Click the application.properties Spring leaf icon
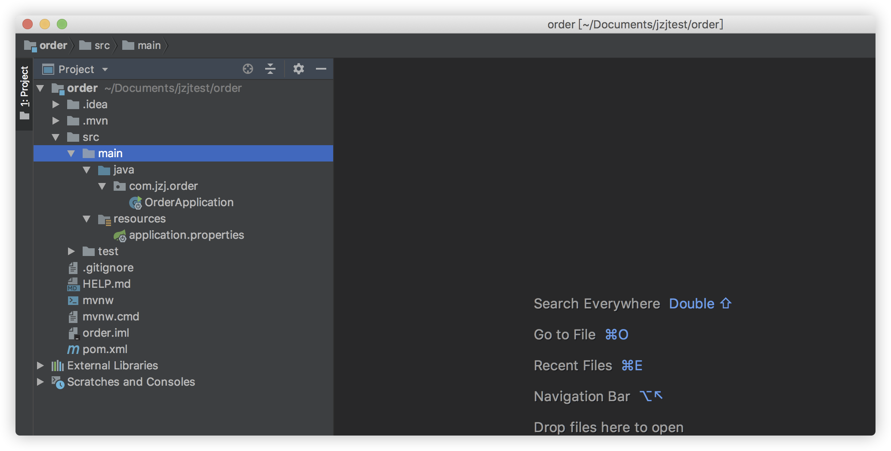Screen dimensions: 891x451 pyautogui.click(x=120, y=235)
